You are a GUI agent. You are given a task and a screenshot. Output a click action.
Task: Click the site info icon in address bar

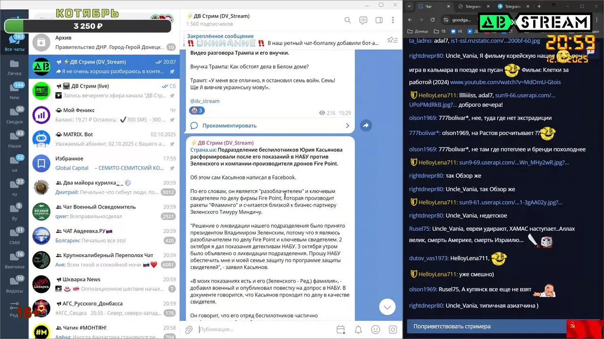(446, 20)
